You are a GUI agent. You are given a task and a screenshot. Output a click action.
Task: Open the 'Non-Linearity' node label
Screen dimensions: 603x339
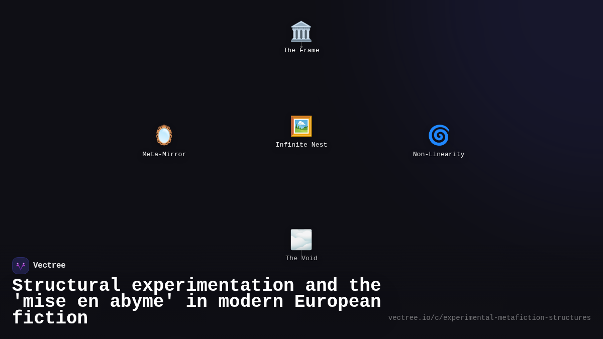(x=438, y=154)
